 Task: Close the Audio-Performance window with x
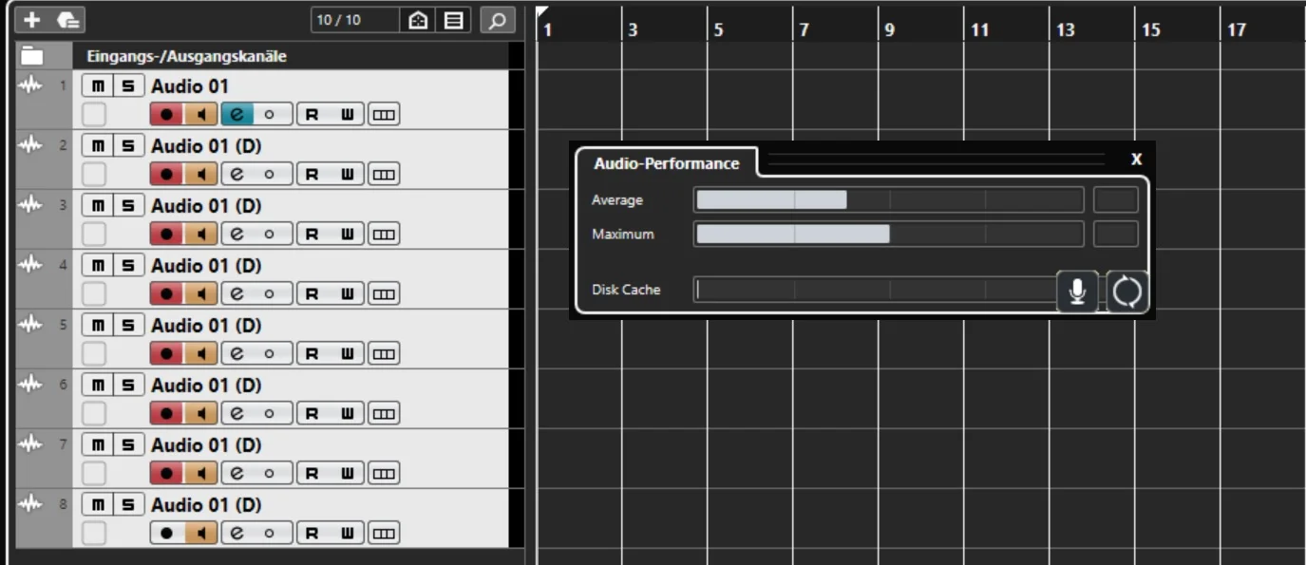click(1136, 160)
